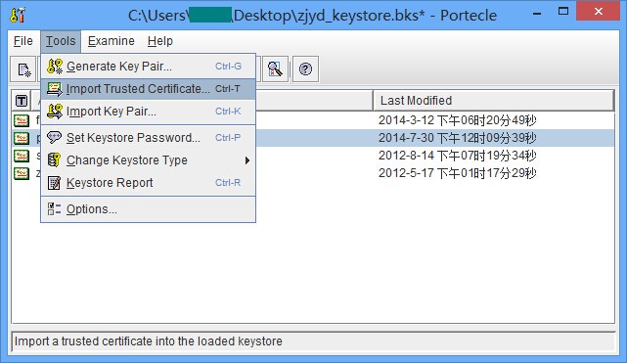Select certificate icon of 2012-8-14 entry

[x=22, y=156]
